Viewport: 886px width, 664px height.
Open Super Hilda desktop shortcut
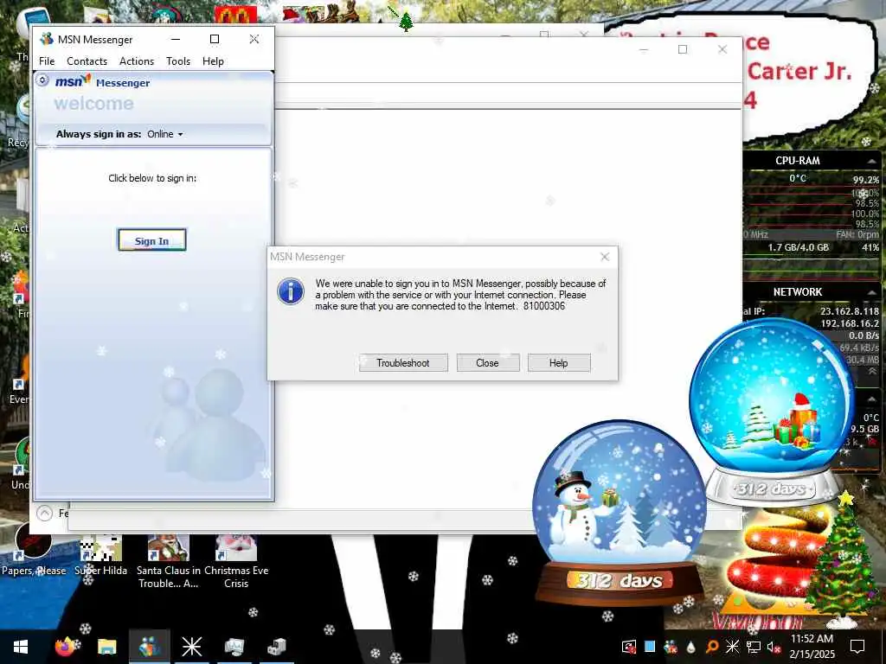click(x=100, y=556)
